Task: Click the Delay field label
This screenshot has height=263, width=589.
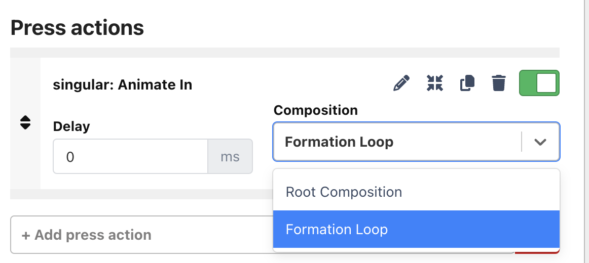Action: [x=71, y=126]
